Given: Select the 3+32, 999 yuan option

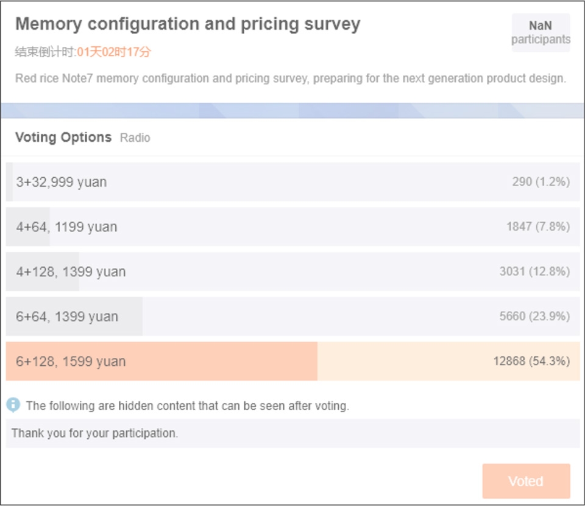Looking at the screenshot, I should [x=293, y=182].
